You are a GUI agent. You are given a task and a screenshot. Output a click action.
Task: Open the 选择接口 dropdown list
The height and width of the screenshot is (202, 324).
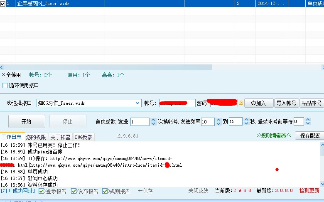[x=137, y=103]
